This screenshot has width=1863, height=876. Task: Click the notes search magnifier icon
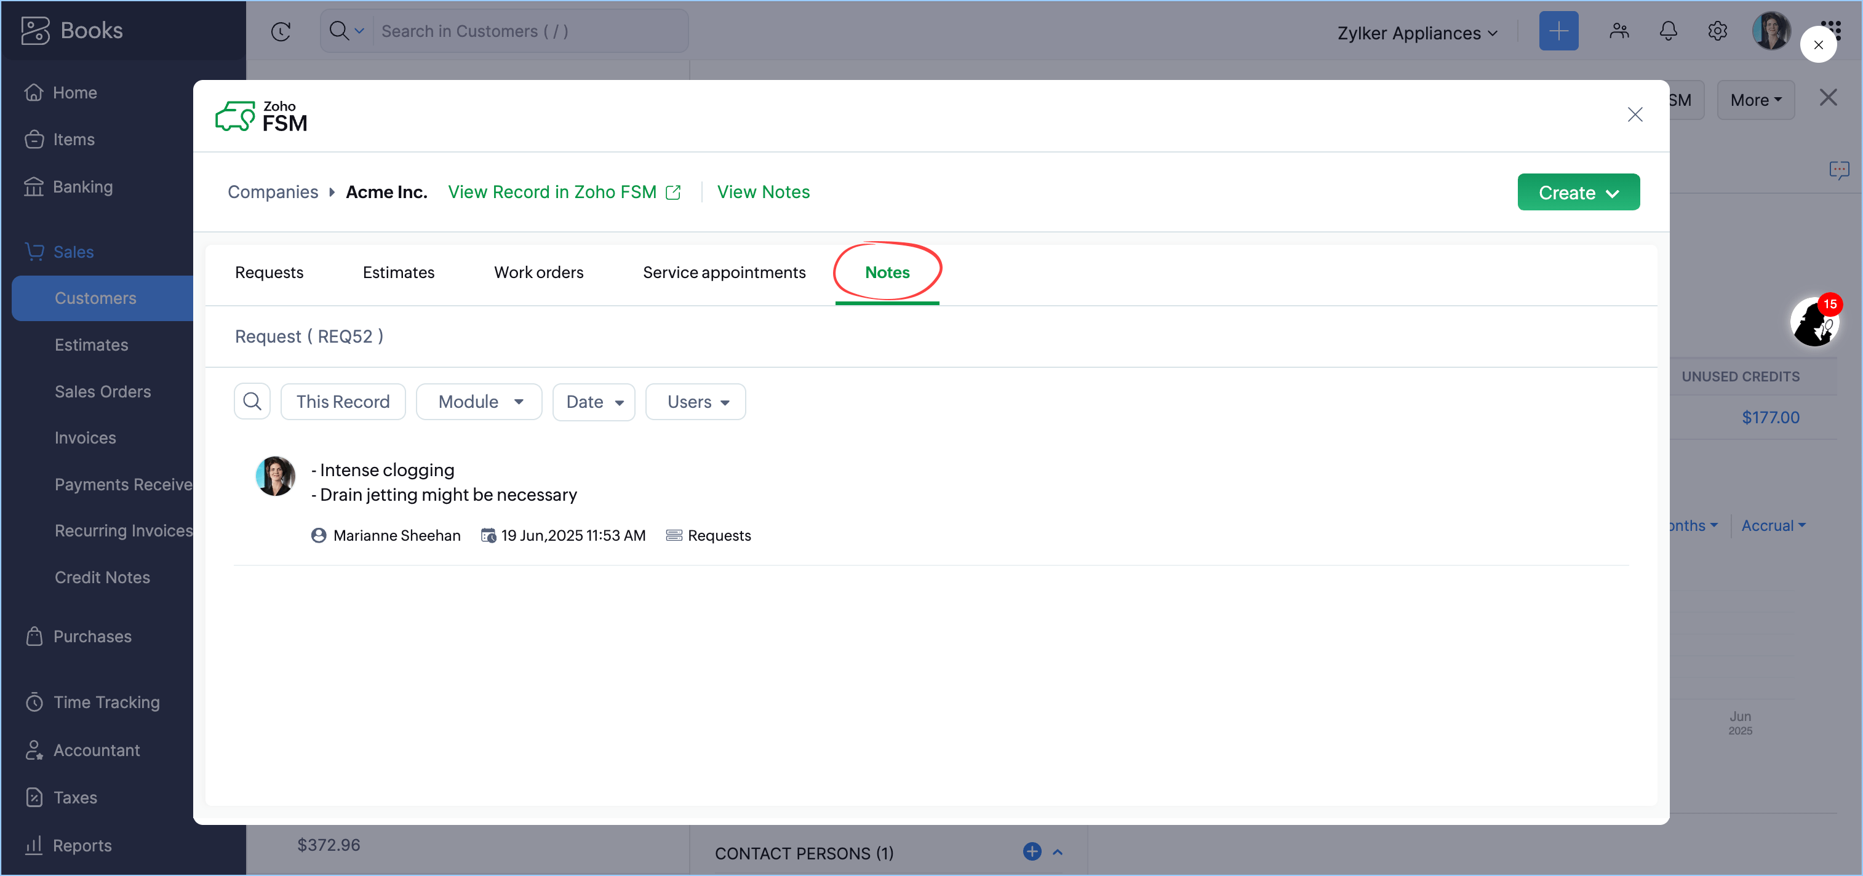pyautogui.click(x=252, y=402)
